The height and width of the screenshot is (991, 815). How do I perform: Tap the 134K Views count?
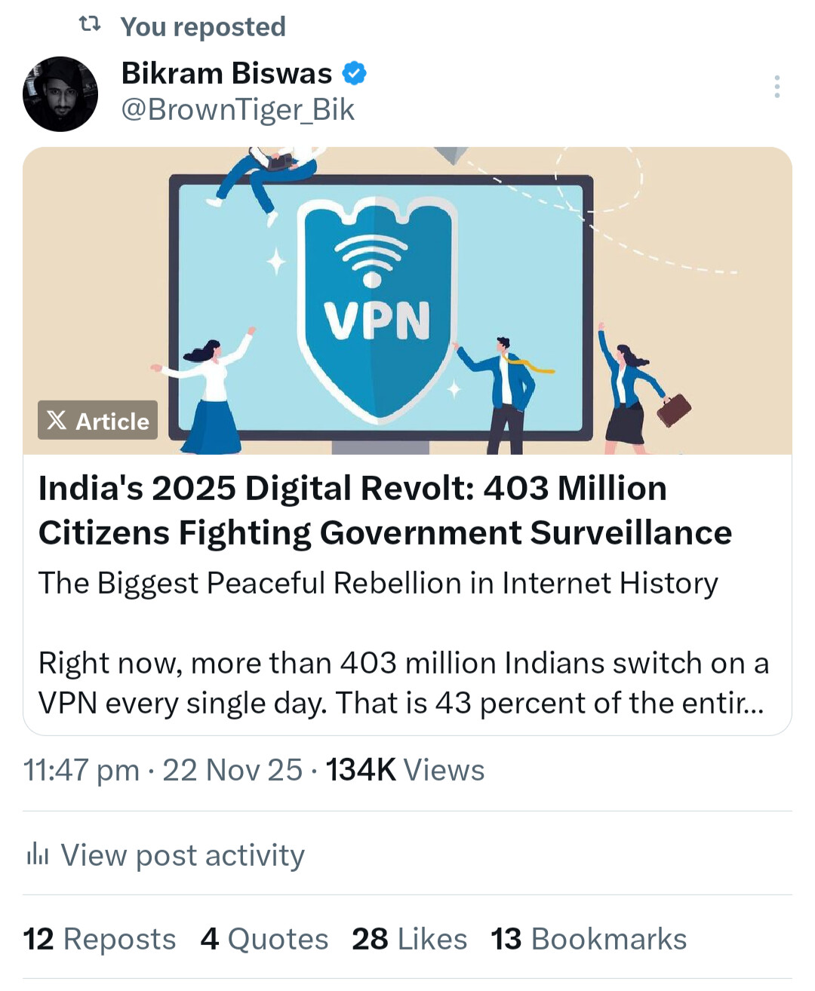[405, 770]
